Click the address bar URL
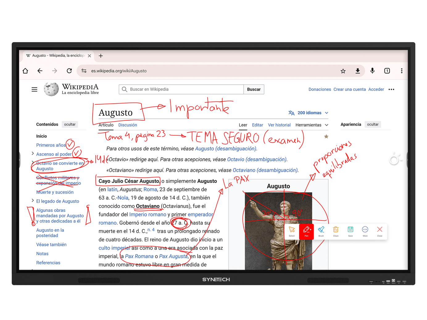 coord(119,71)
